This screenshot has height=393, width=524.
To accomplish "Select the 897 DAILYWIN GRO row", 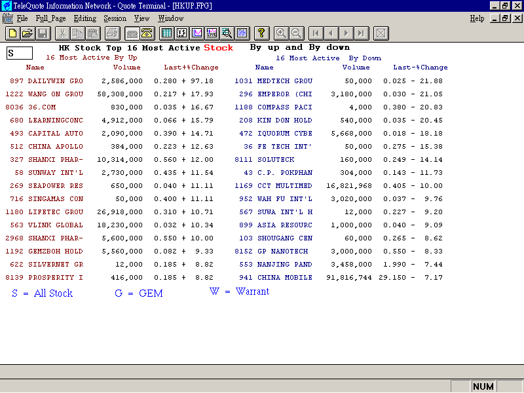I will click(x=111, y=81).
